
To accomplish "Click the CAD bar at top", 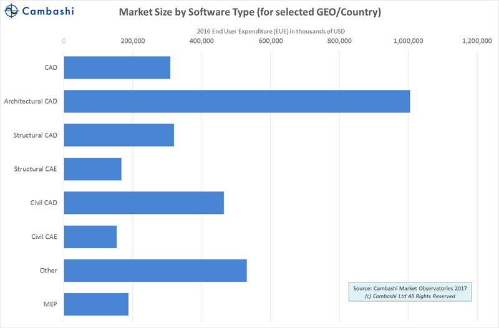I will 117,67.
